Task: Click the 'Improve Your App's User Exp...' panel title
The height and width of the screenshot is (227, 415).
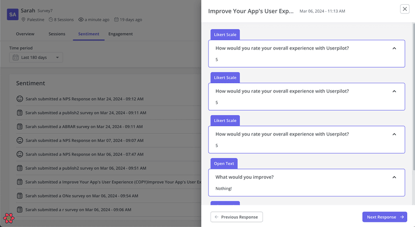Action: tap(251, 11)
